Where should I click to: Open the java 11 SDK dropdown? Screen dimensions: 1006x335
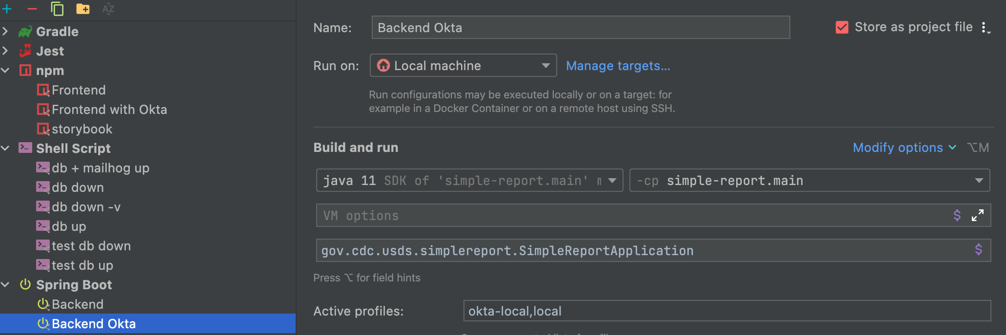(469, 180)
